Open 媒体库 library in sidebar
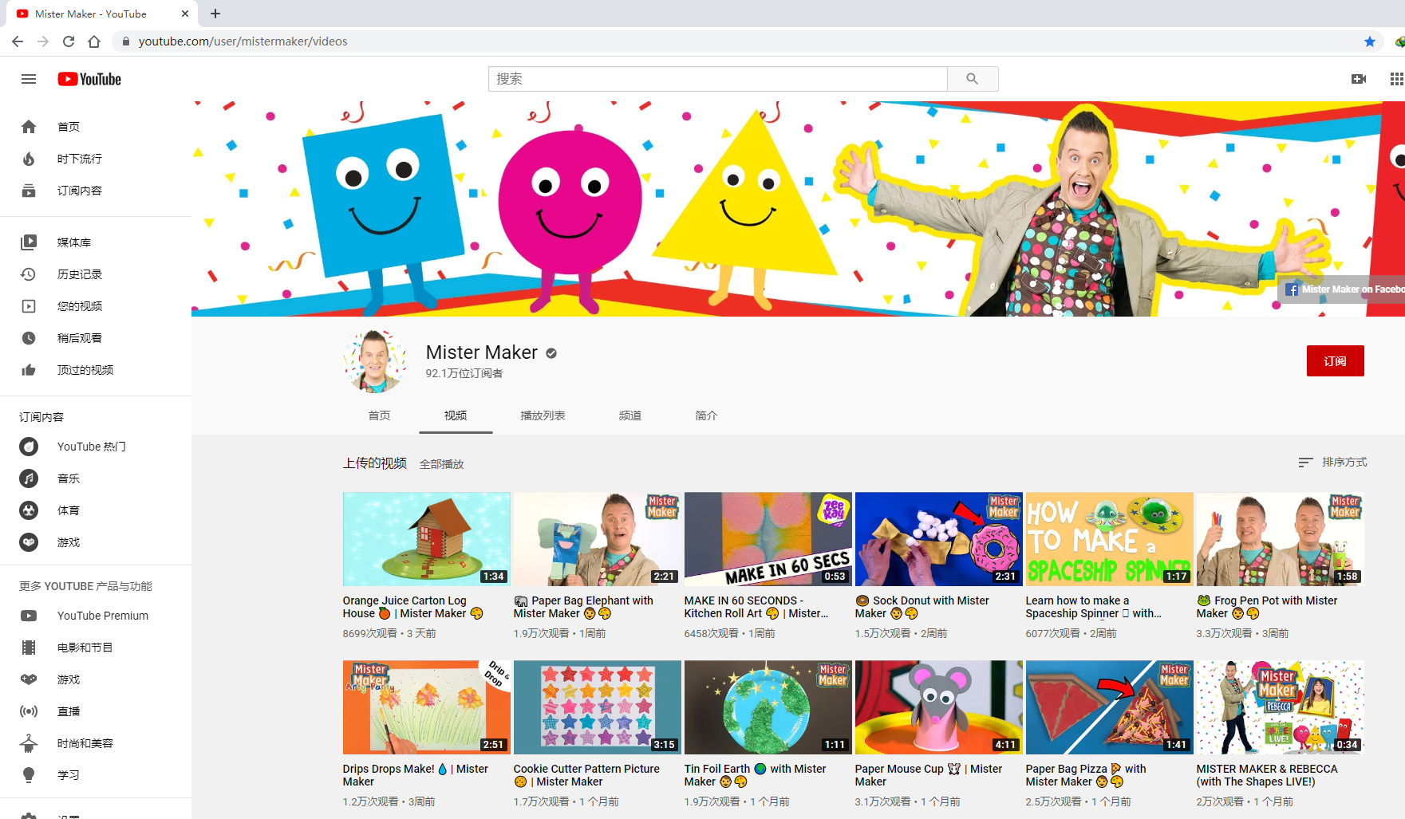Viewport: 1405px width, 819px height. (96, 242)
